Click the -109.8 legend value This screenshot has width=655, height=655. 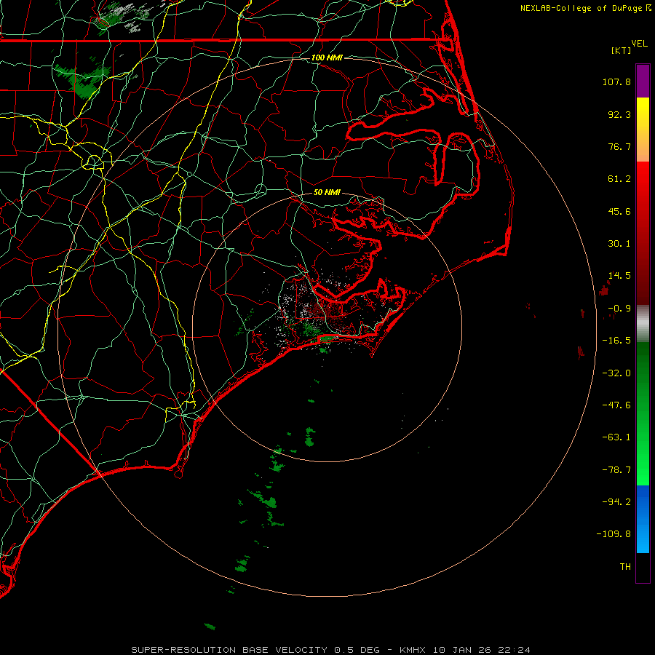614,534
